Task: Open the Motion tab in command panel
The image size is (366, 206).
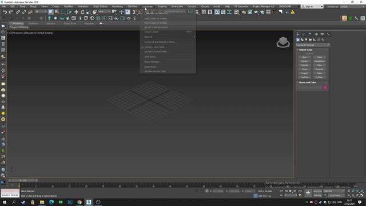Action: click(x=316, y=34)
